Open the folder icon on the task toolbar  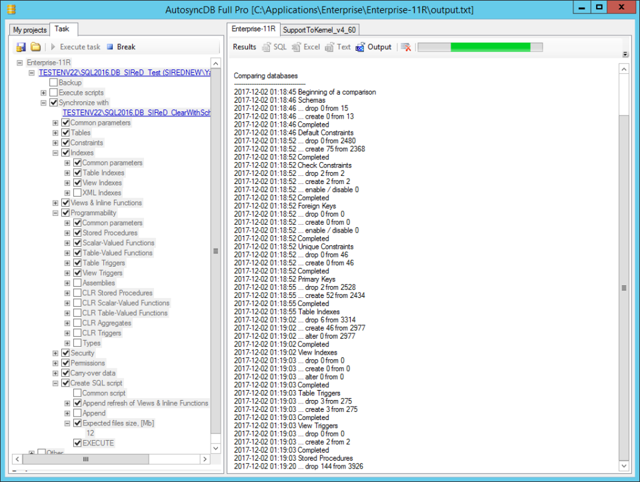click(36, 46)
